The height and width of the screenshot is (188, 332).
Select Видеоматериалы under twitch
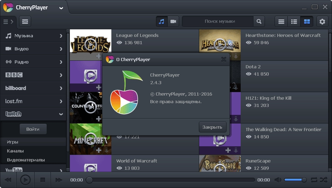(33, 160)
